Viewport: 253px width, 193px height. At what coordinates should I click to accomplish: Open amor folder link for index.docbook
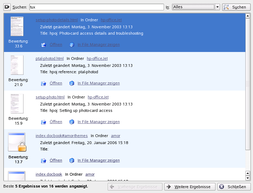pyautogui.click(x=90, y=174)
